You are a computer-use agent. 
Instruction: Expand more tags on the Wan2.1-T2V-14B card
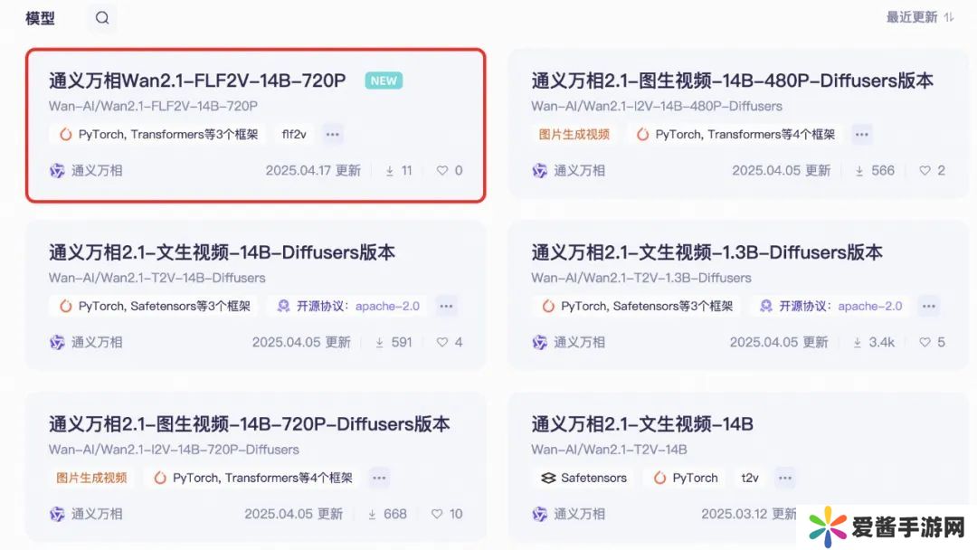coord(785,478)
